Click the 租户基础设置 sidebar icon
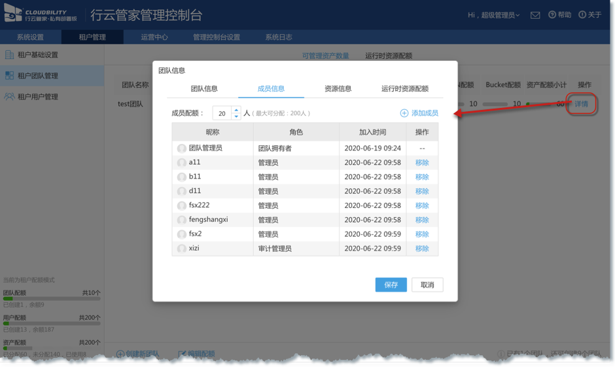This screenshot has height=367, width=615. 9,55
